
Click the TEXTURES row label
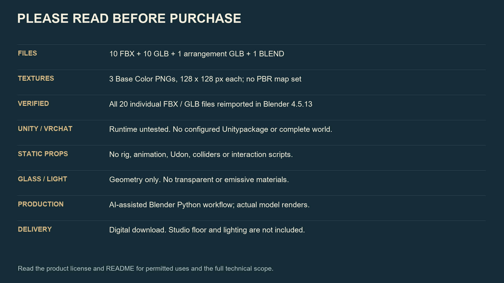tap(36, 78)
